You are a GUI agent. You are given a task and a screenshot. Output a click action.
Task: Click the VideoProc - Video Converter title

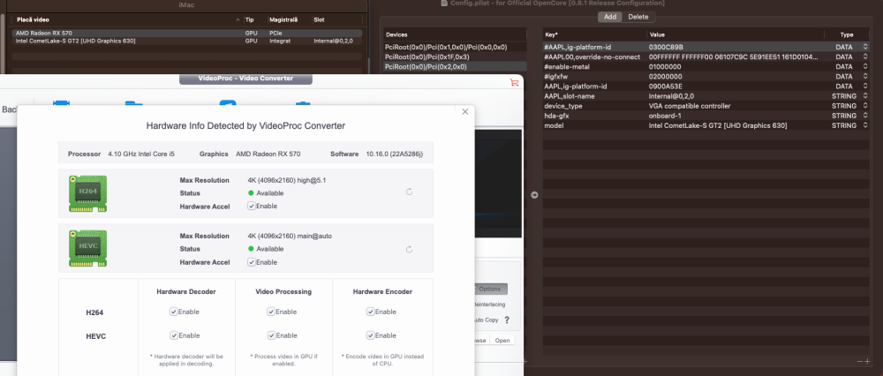click(x=245, y=79)
